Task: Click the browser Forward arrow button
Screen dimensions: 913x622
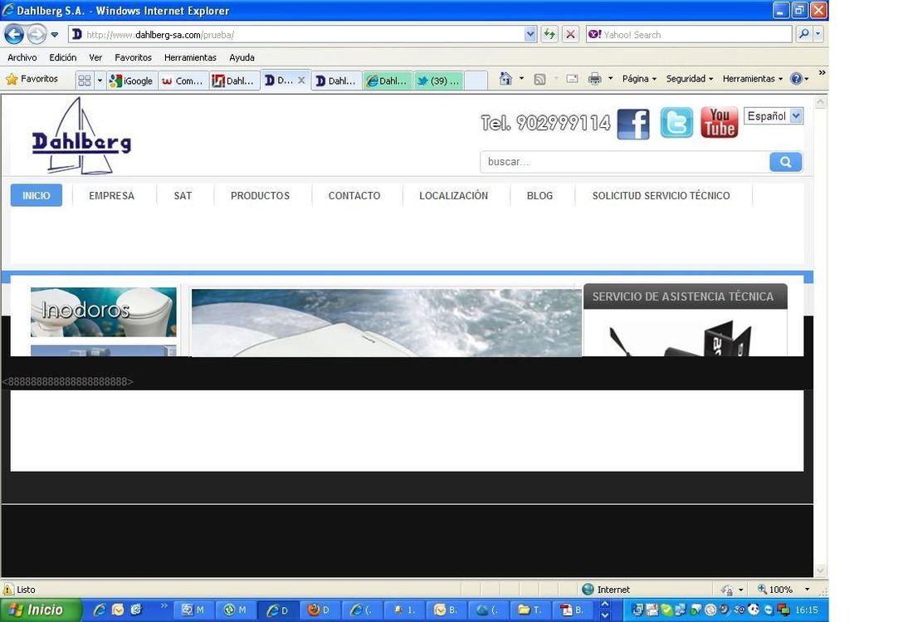Action: coord(37,34)
